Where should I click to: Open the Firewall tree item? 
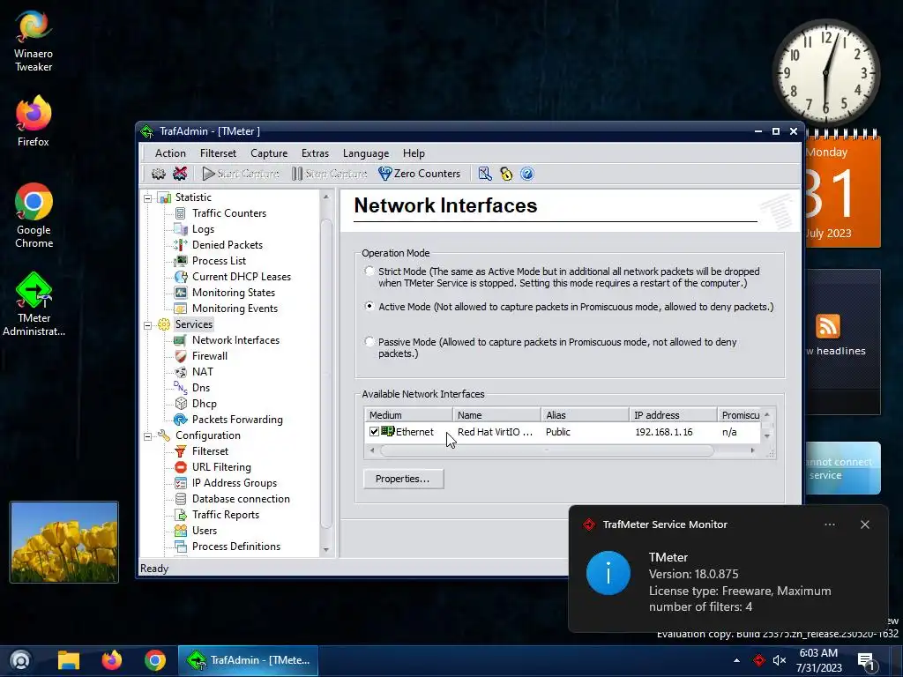210,356
